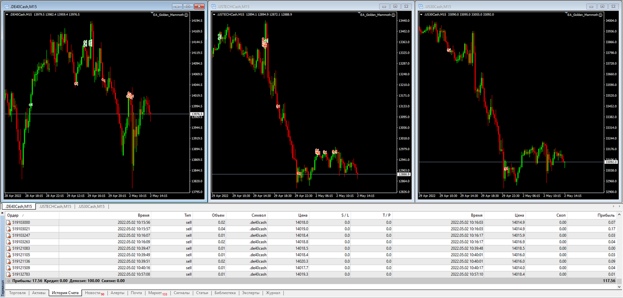Click the order icon for order 519103000
Screen dimensions: 623x298
click(x=9, y=222)
